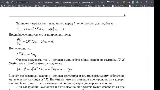Click the sentence starting Запишем лагранжиан

pyautogui.click(x=66, y=24)
